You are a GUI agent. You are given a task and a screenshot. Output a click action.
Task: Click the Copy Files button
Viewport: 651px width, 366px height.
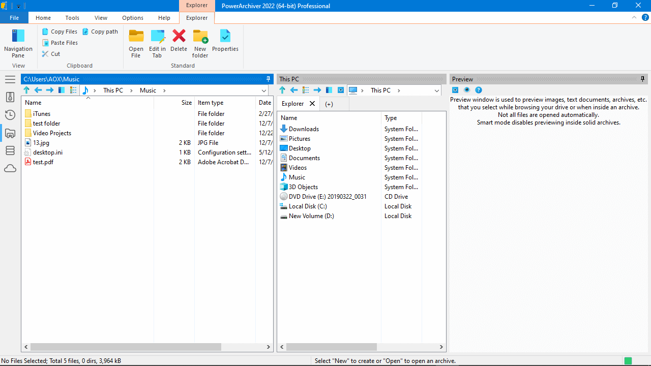click(x=59, y=31)
